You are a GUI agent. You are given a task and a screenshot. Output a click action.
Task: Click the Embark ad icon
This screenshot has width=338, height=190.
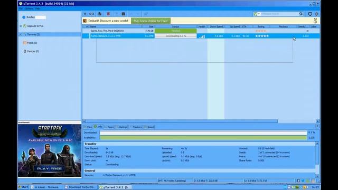click(84, 21)
